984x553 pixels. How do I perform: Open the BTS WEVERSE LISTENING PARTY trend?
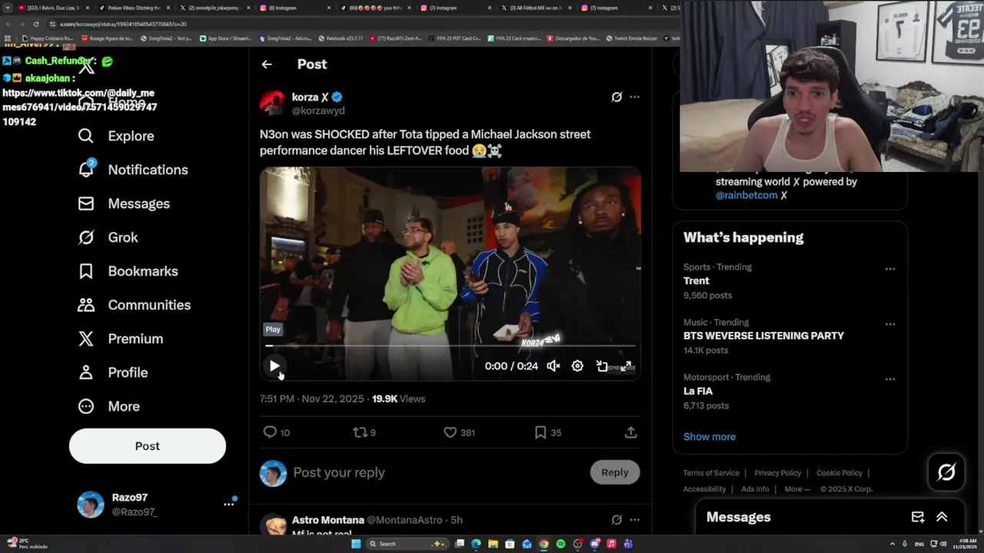[x=763, y=336]
